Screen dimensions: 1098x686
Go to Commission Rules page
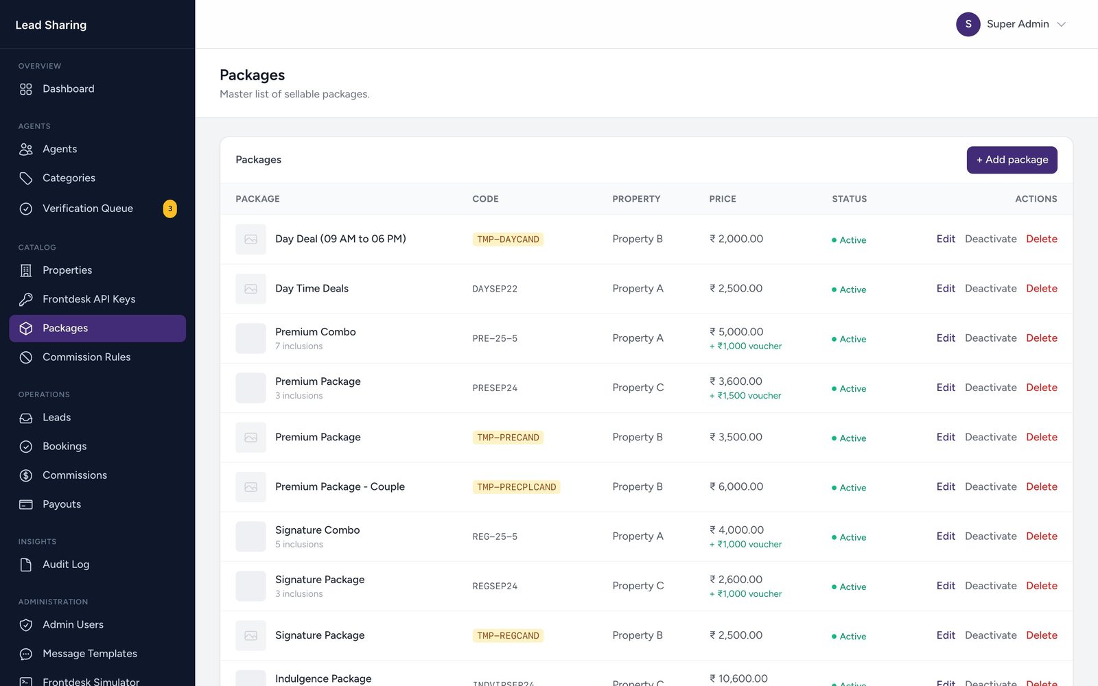(x=97, y=357)
